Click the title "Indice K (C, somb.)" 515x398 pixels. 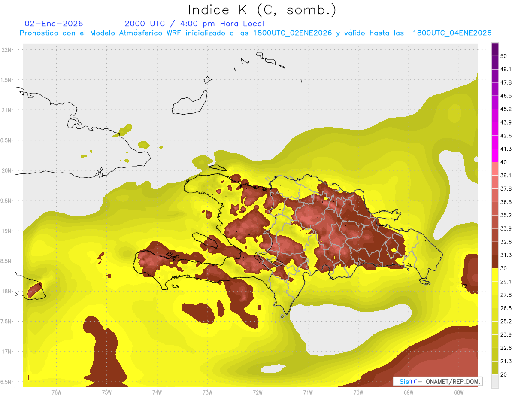262,9
